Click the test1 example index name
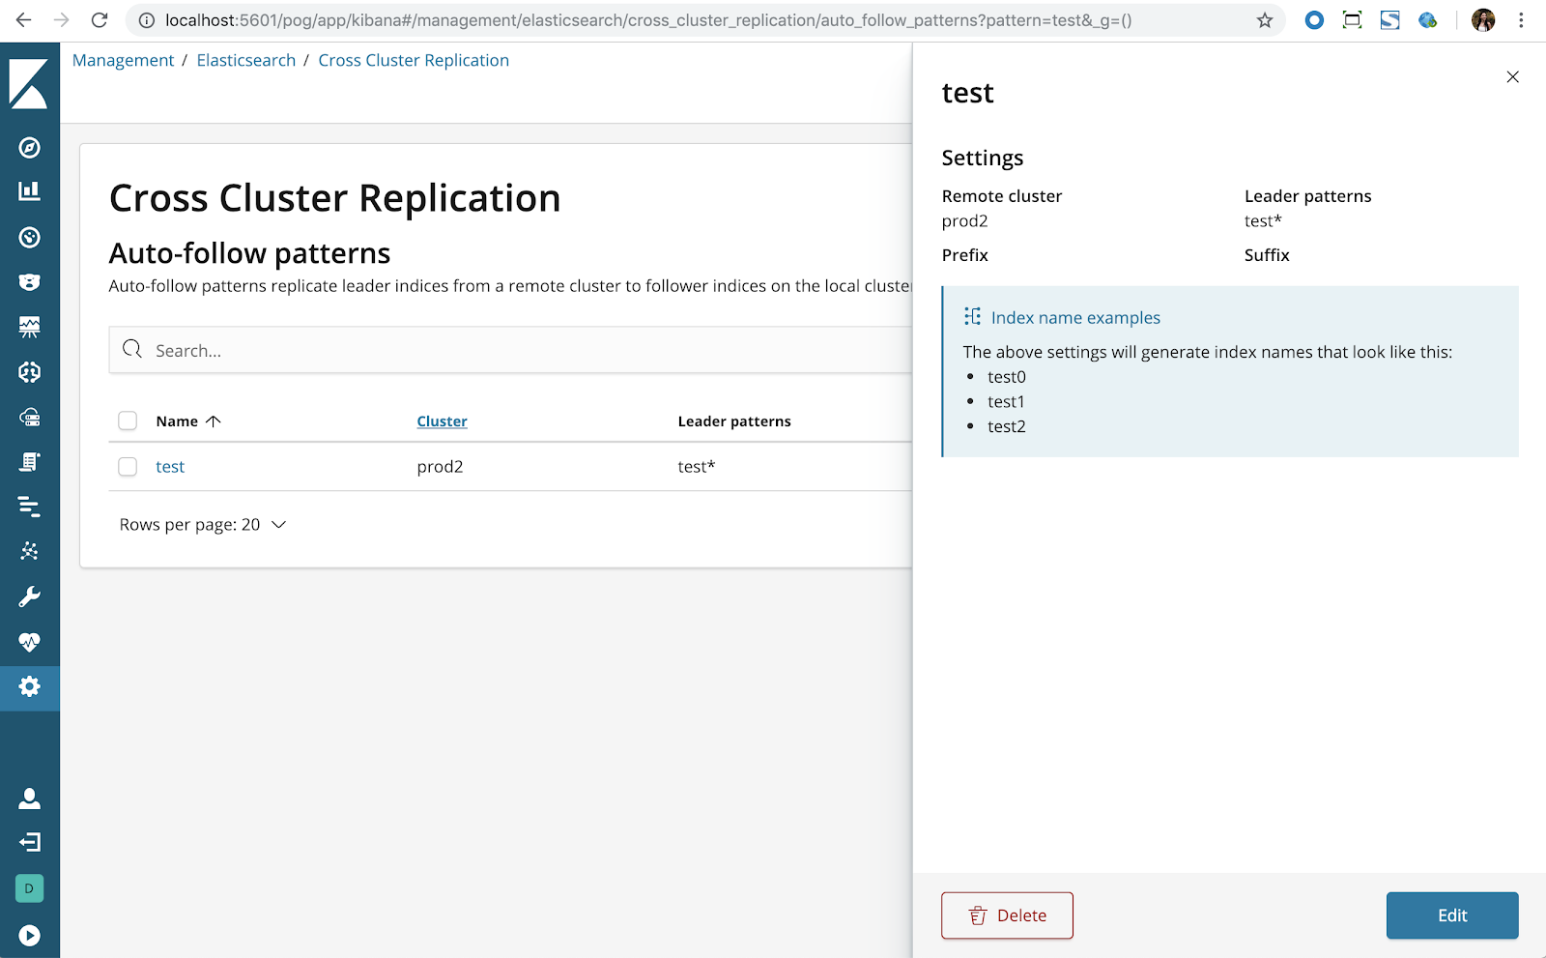Image resolution: width=1546 pixels, height=958 pixels. click(x=1006, y=402)
